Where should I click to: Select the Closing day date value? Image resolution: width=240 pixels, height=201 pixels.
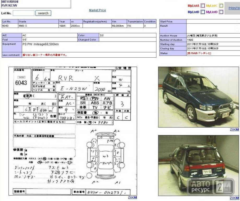202,48
